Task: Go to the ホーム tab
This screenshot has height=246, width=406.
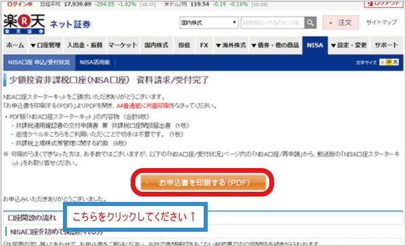Action: 16,45
